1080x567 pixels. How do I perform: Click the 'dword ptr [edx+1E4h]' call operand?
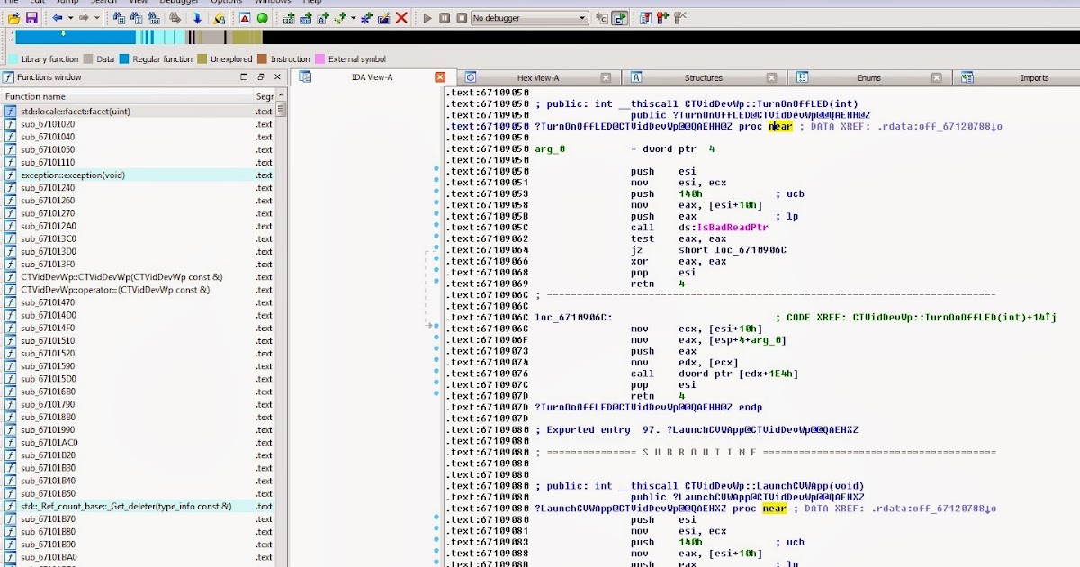pyautogui.click(x=738, y=373)
